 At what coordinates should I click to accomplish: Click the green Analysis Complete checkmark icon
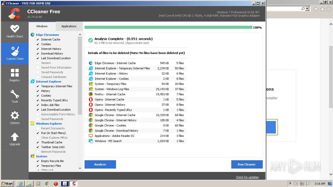click(91, 40)
